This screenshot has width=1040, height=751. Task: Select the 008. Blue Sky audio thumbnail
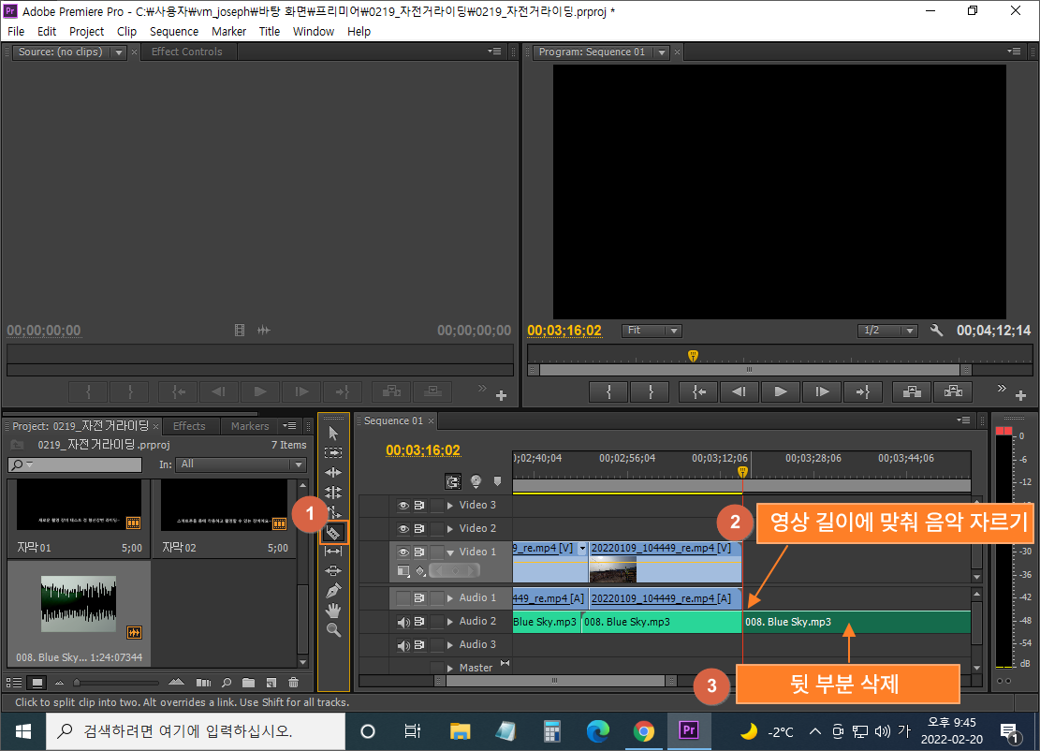point(79,604)
